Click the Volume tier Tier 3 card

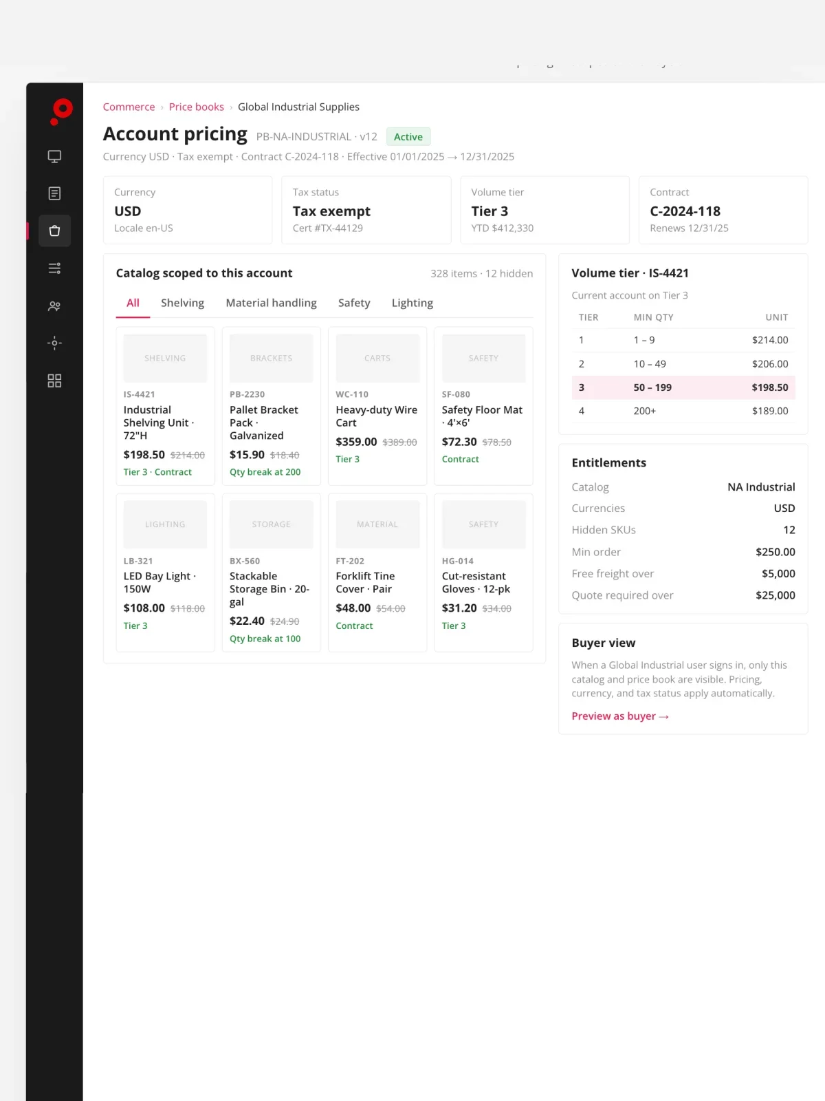pos(544,210)
